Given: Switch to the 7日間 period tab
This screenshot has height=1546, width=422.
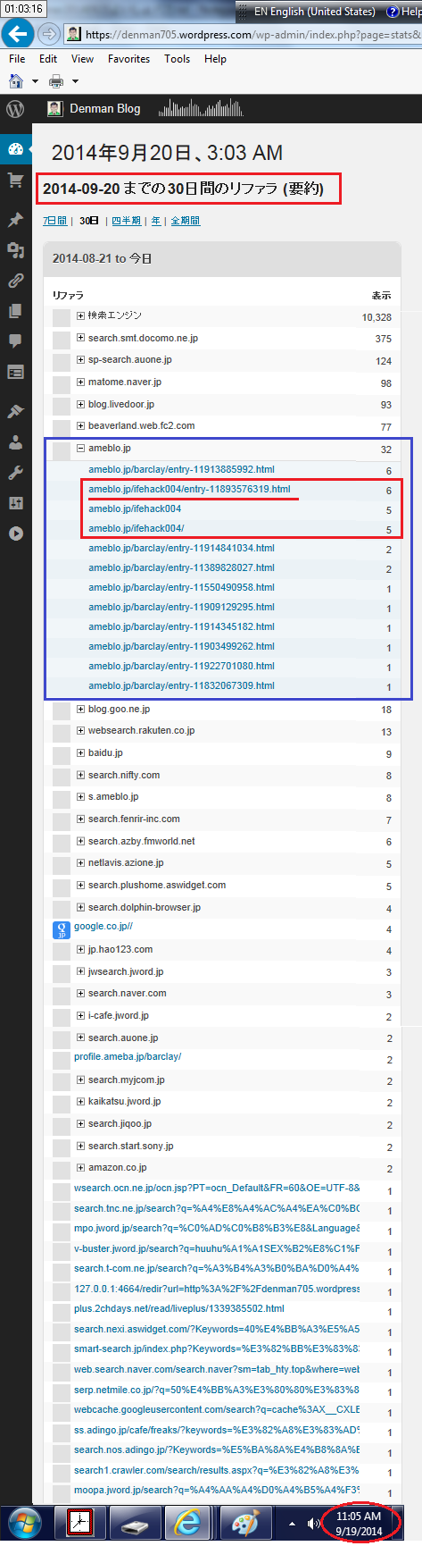Looking at the screenshot, I should 54,221.
